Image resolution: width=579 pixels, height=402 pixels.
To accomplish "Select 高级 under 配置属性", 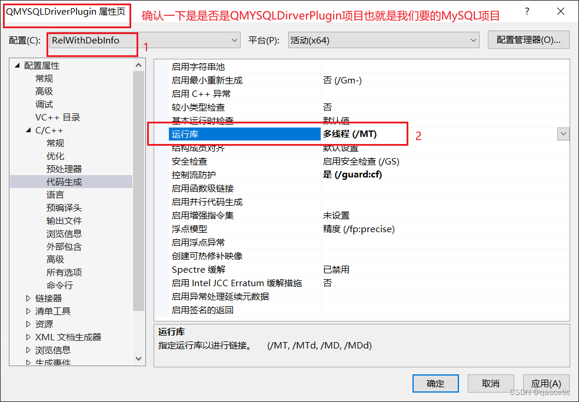I will pos(44,91).
